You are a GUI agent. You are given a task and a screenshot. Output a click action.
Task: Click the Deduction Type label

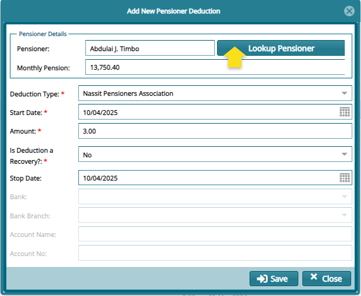point(35,94)
